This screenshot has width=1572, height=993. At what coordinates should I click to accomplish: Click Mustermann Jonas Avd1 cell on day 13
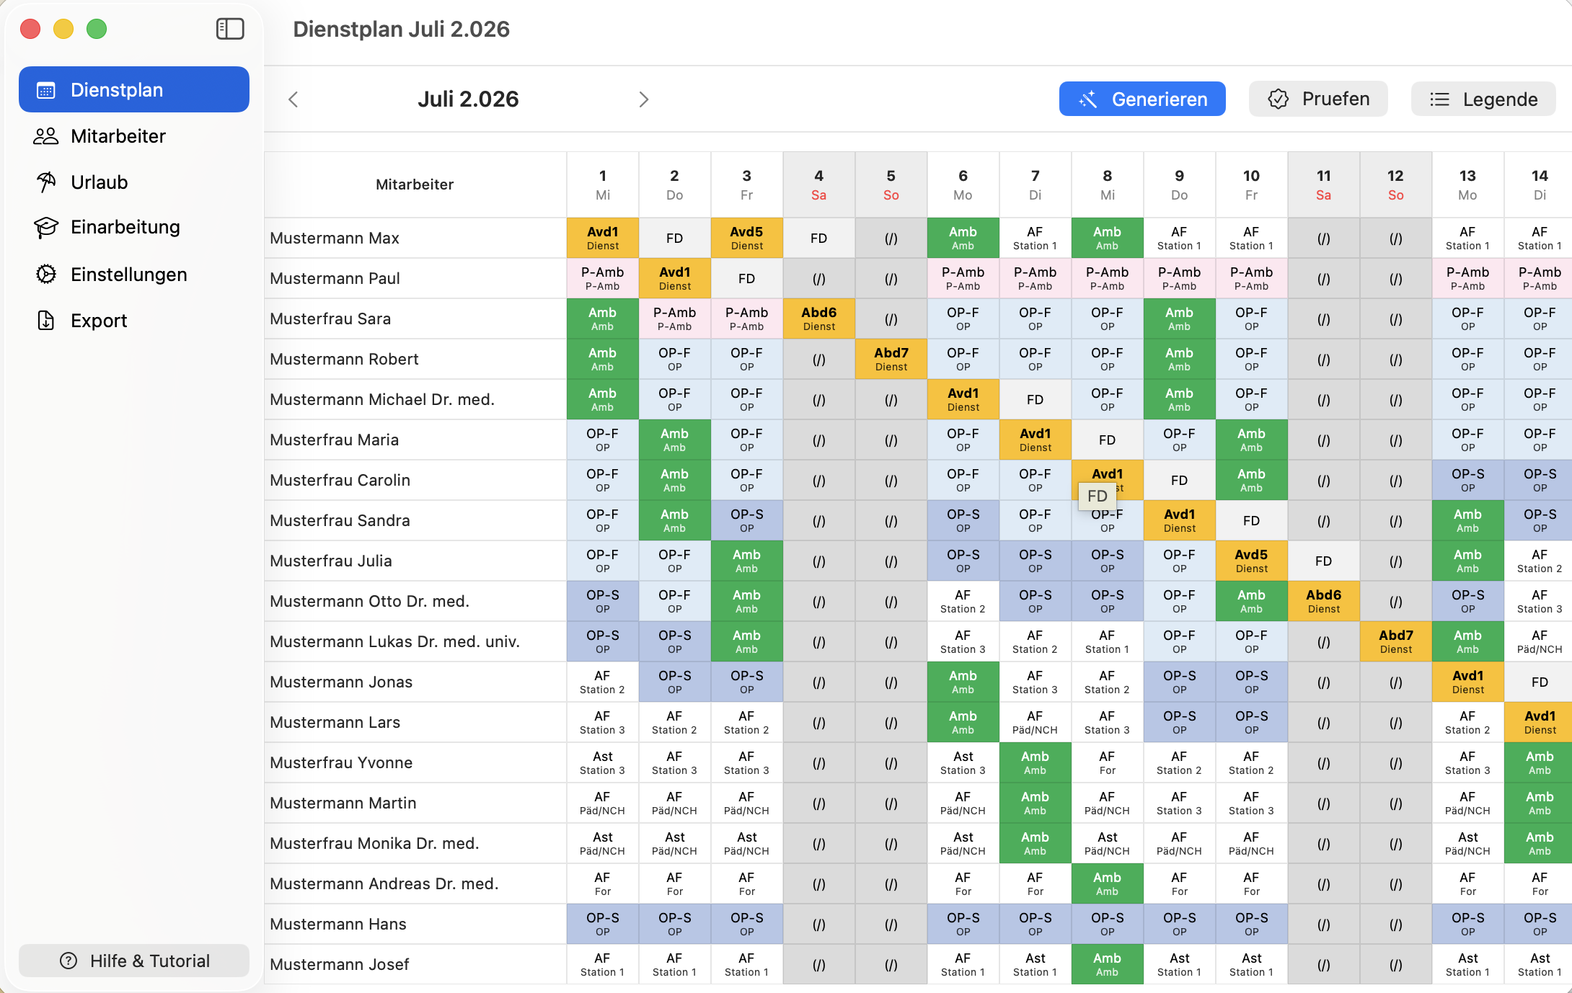(x=1468, y=682)
